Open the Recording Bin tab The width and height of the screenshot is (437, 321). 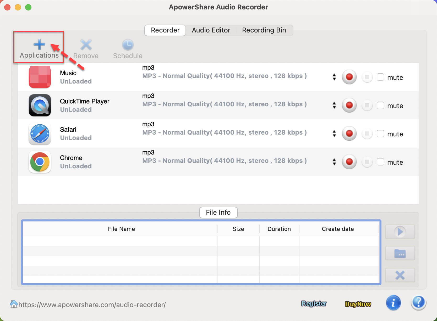tap(264, 30)
